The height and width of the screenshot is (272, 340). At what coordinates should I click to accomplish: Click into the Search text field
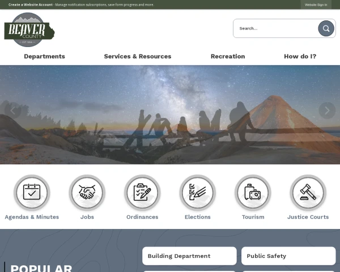pos(275,28)
